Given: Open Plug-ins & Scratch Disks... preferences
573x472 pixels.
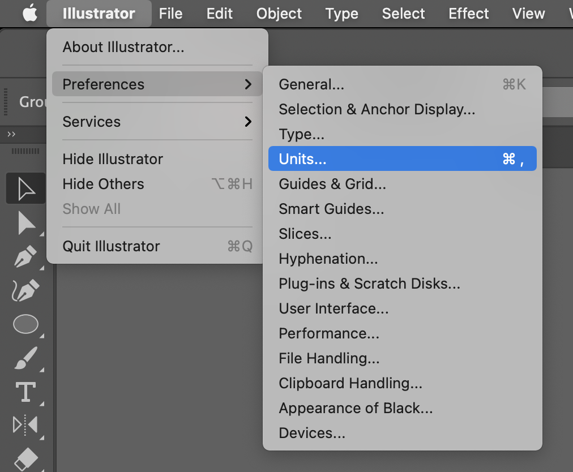Looking at the screenshot, I should pyautogui.click(x=403, y=284).
